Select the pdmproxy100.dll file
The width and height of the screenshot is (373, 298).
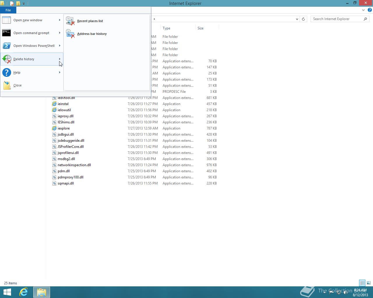click(71, 177)
